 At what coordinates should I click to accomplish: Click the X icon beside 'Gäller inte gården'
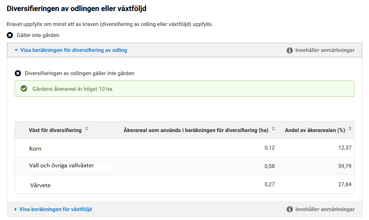tap(10, 35)
